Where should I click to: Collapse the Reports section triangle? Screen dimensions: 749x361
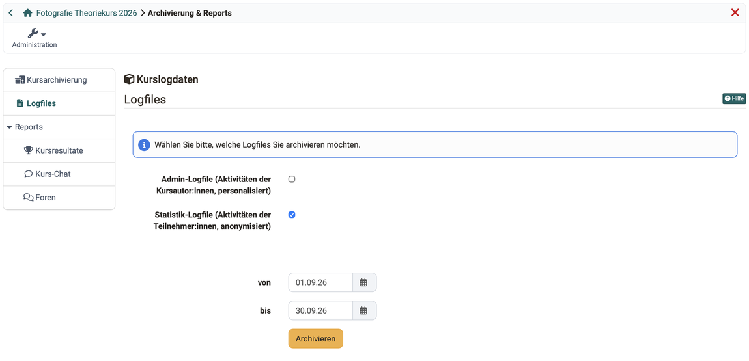point(9,127)
